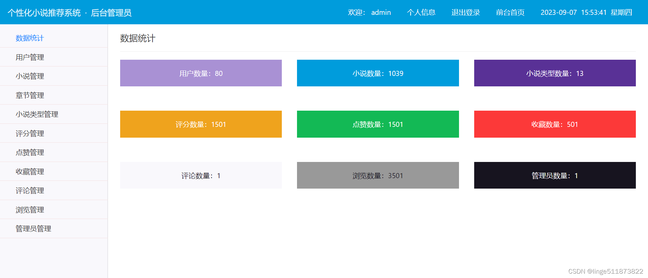
Task: Click the 个人信息 link in header
Action: tap(421, 12)
